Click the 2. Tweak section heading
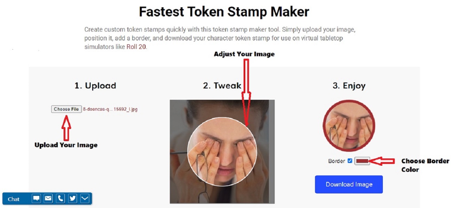 tap(222, 86)
